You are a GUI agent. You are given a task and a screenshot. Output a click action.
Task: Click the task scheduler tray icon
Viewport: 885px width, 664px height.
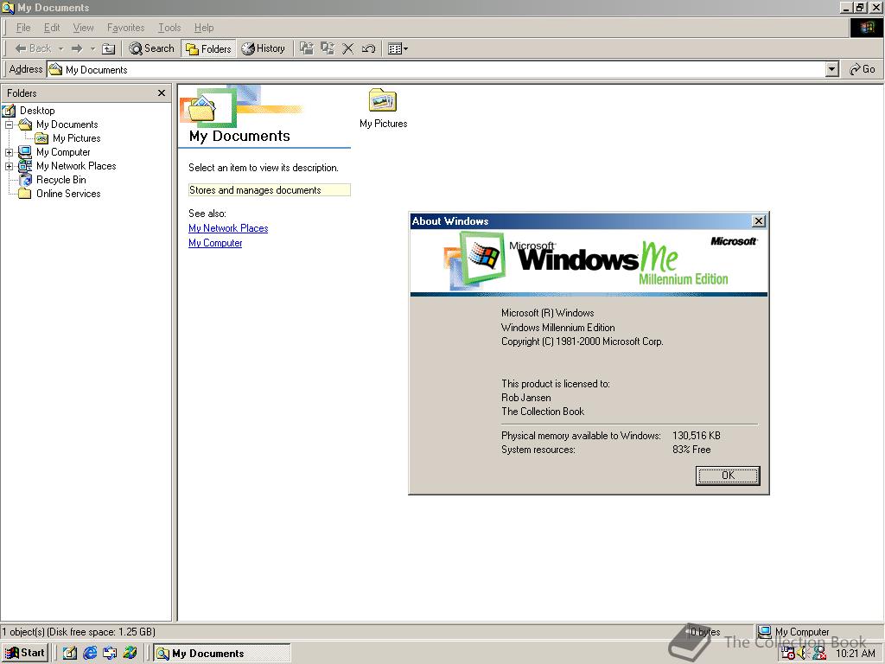pyautogui.click(x=788, y=654)
